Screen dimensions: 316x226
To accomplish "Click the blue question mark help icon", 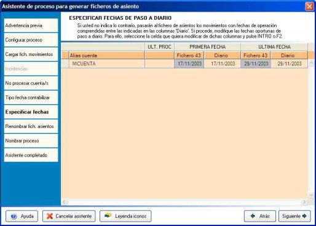I will [14, 216].
